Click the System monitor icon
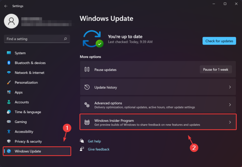Viewport: 242px width, 167px height. click(x=9, y=53)
